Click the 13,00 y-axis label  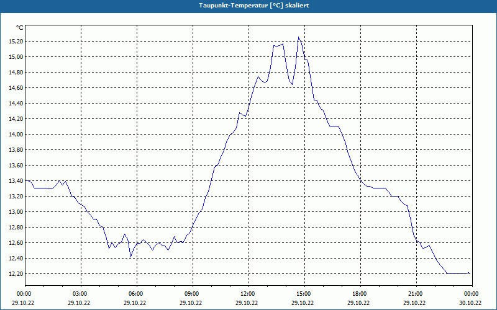(x=16, y=212)
